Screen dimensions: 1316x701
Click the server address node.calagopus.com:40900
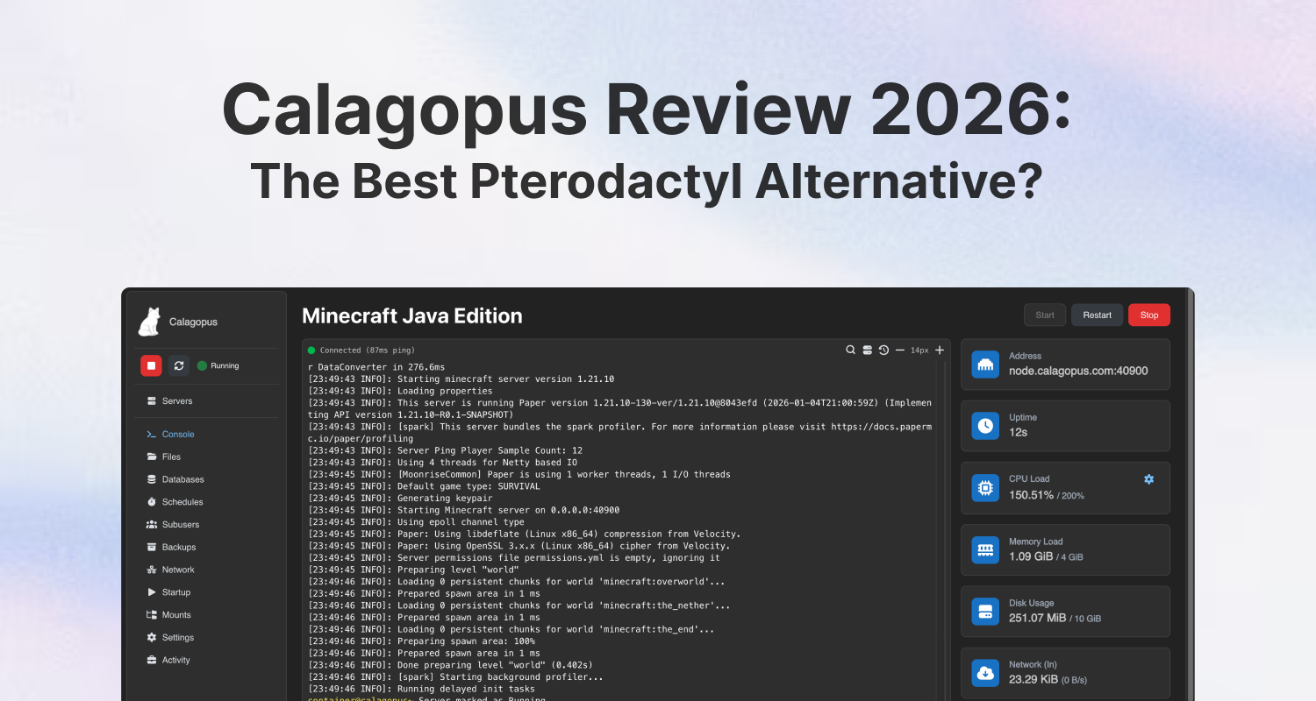pyautogui.click(x=1078, y=371)
